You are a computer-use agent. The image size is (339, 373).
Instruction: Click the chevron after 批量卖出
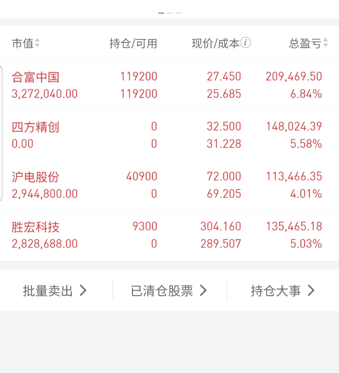[83, 291]
